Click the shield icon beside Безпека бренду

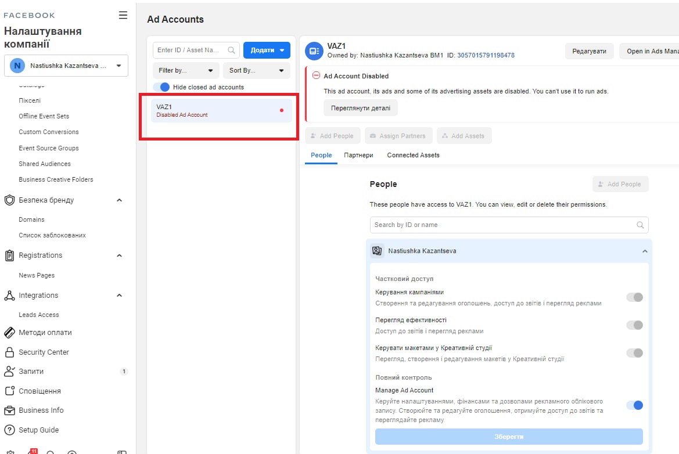click(9, 200)
